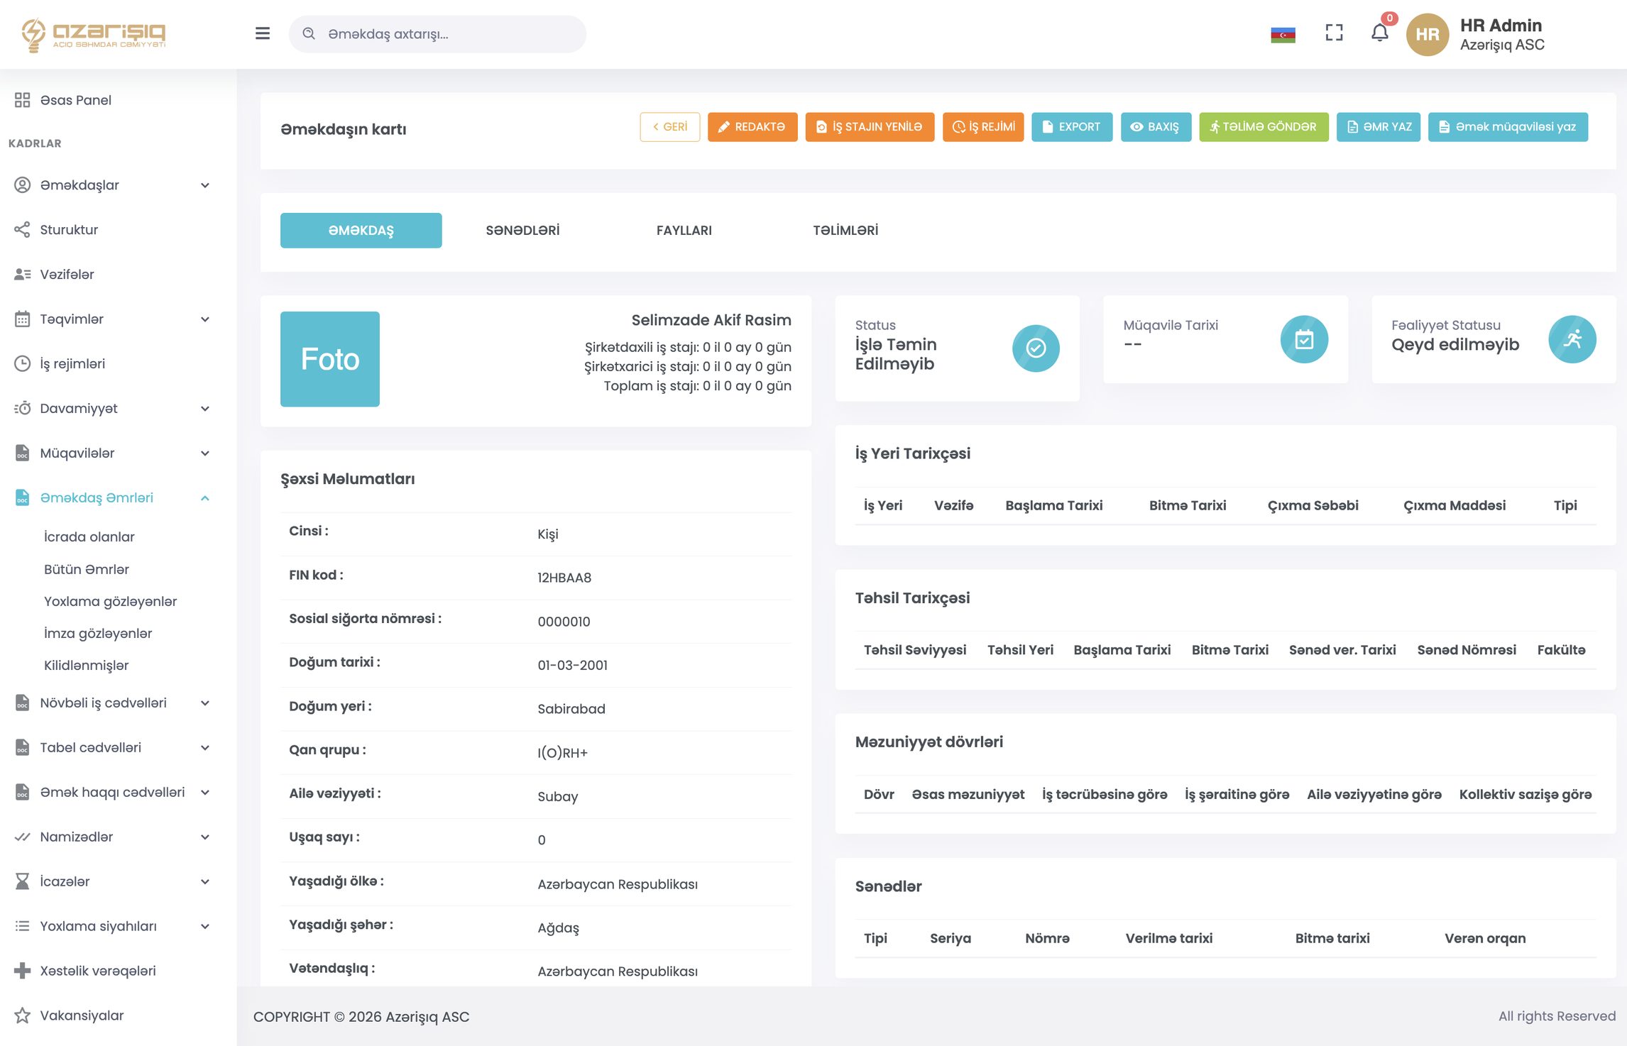Switch to the SƏNƏDLƏRİ tab

point(522,230)
